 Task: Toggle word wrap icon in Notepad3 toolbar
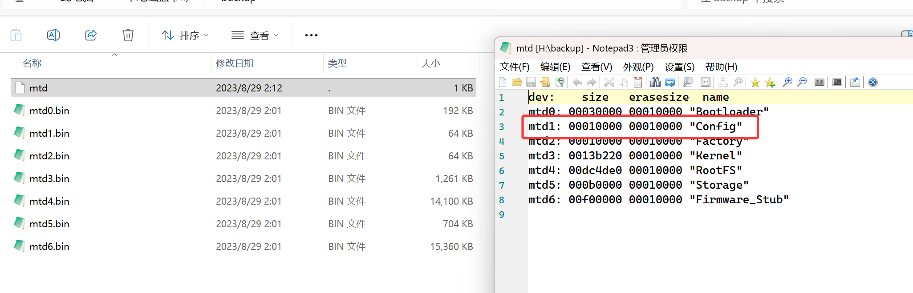point(706,82)
